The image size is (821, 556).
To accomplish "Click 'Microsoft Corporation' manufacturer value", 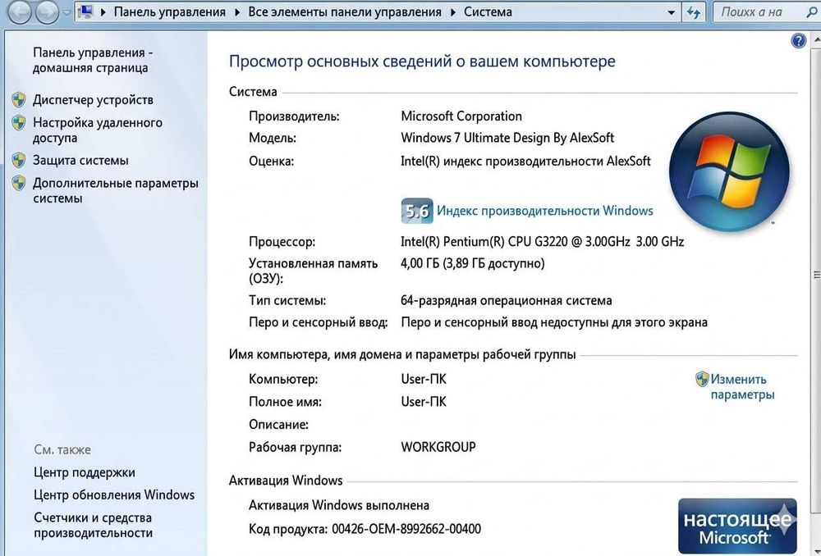I will pos(461,116).
